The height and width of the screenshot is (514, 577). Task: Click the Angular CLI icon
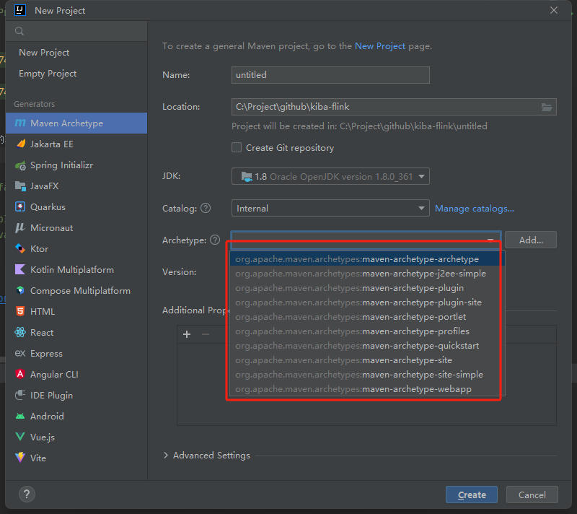20,374
